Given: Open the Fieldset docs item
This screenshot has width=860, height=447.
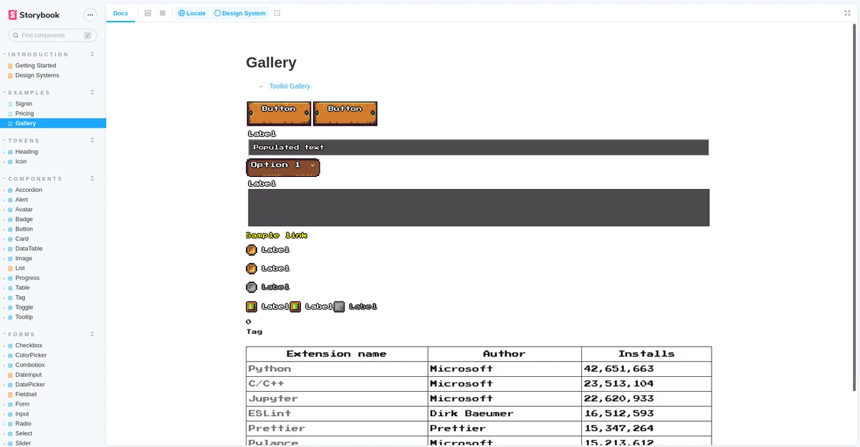Looking at the screenshot, I should coord(26,394).
